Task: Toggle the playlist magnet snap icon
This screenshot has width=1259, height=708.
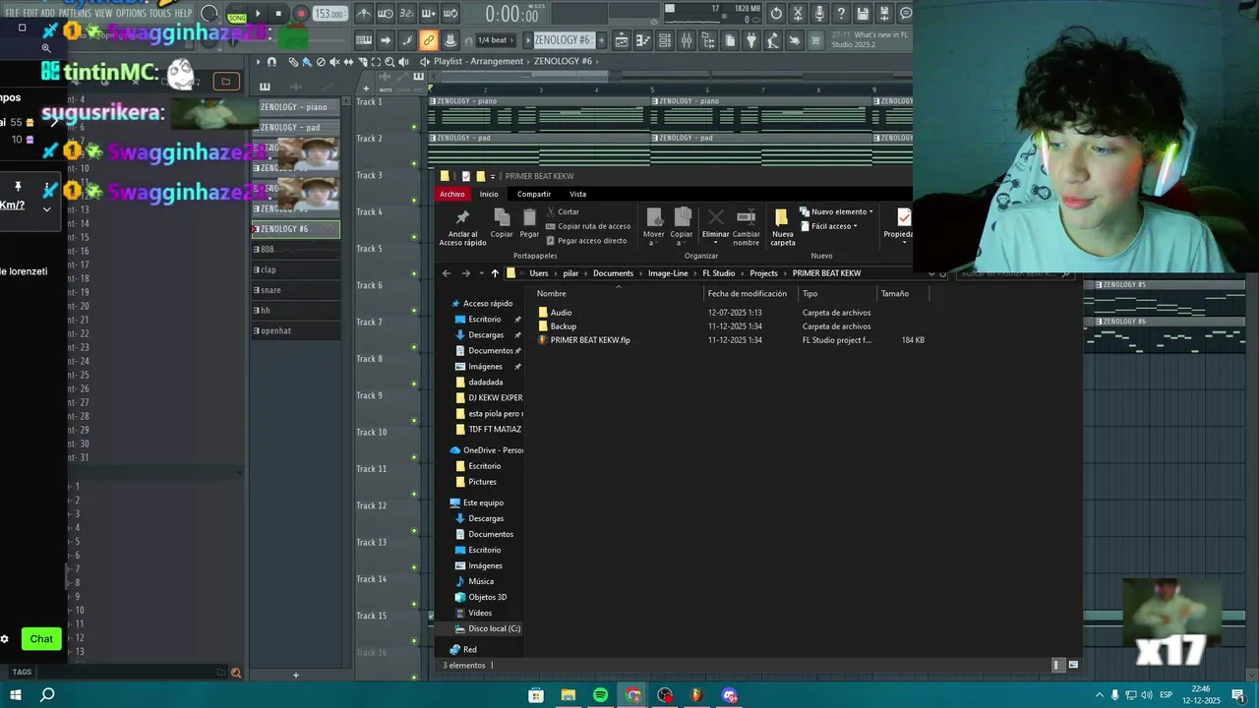Action: tap(272, 62)
